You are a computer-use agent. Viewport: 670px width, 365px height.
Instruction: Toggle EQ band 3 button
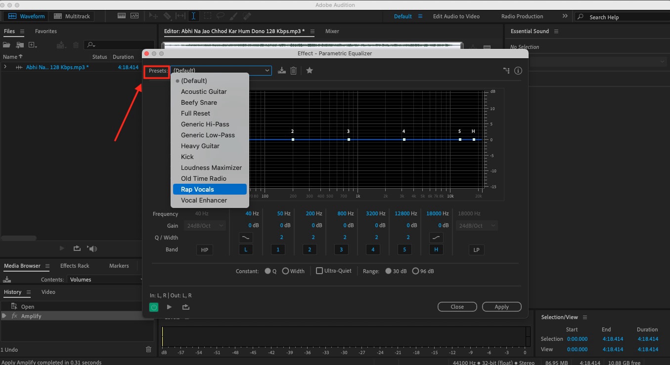341,250
